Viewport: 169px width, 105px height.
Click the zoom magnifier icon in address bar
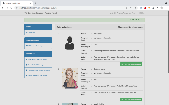131,8
